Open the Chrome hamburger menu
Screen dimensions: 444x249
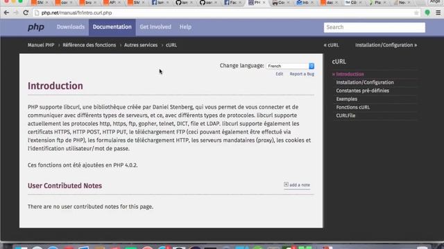tap(438, 12)
